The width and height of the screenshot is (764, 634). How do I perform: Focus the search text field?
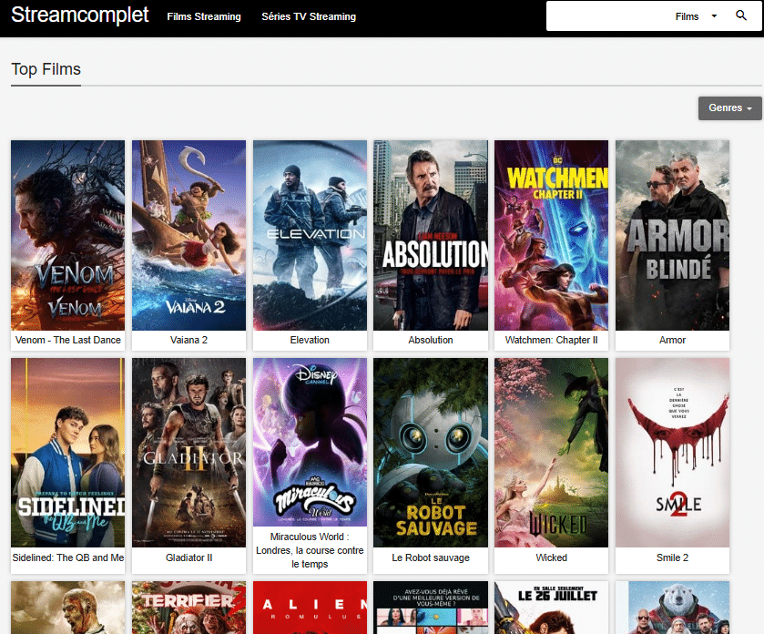607,16
